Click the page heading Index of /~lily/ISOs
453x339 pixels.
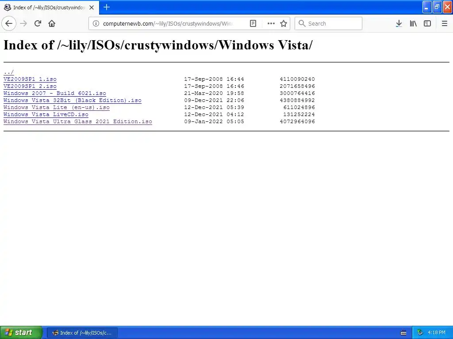point(158,45)
